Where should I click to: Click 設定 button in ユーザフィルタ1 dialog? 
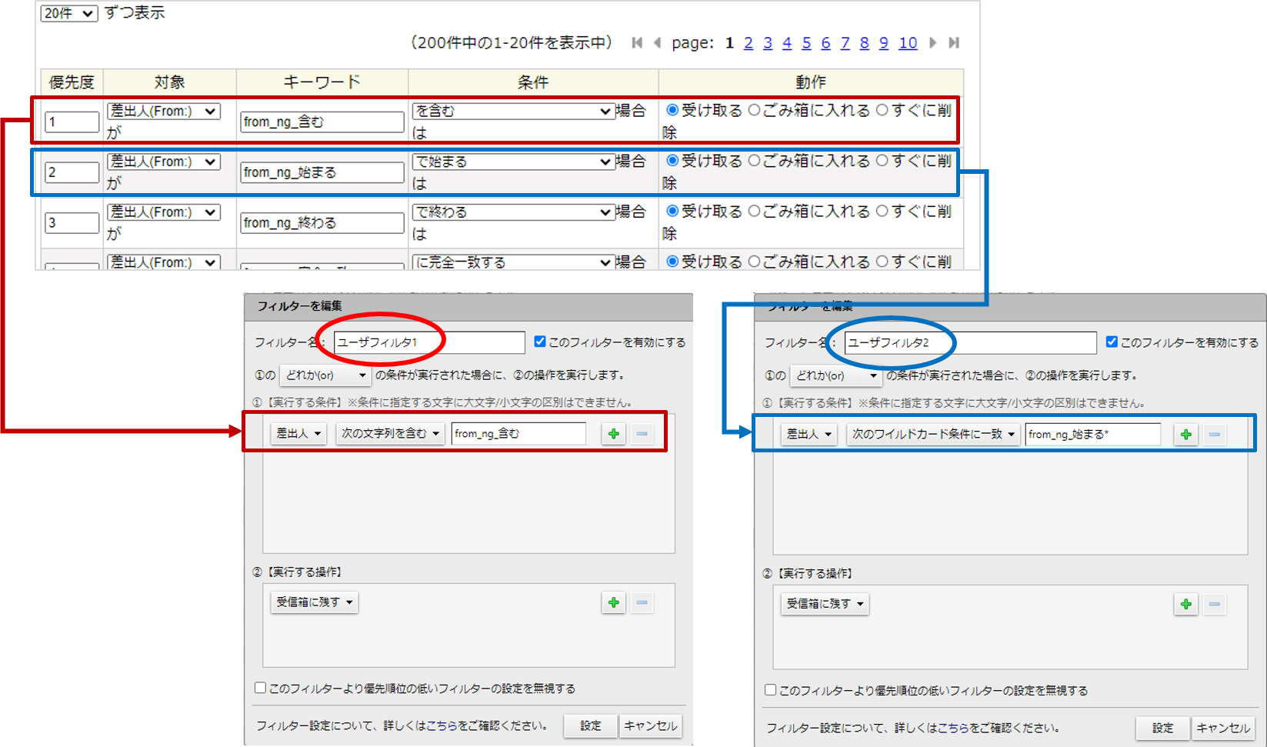pos(590,725)
